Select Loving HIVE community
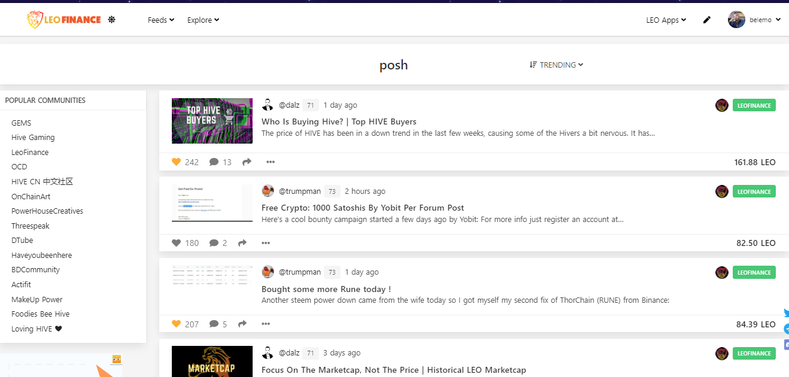 pyautogui.click(x=37, y=329)
